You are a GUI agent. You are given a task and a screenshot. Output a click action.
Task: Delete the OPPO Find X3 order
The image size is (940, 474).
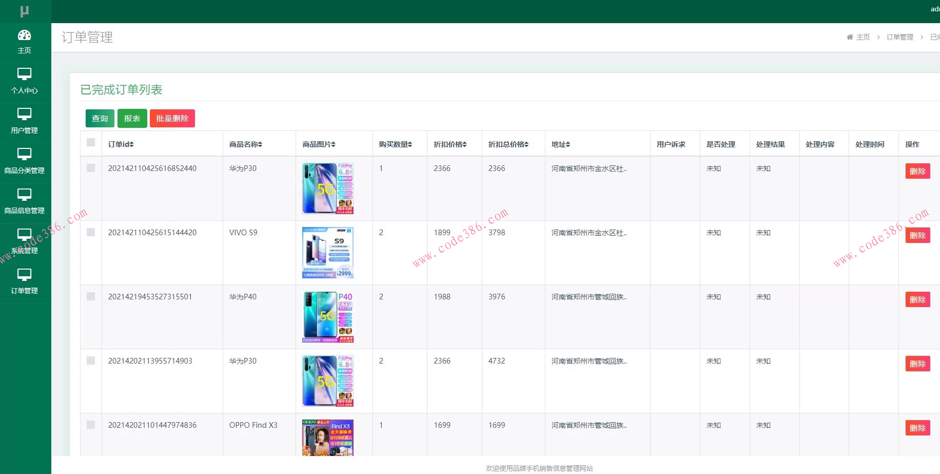tap(917, 428)
